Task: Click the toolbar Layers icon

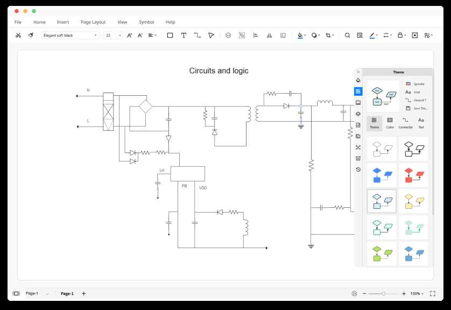Action: pyautogui.click(x=228, y=36)
